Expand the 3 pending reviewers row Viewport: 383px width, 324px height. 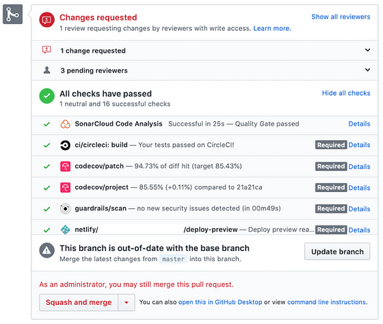click(204, 70)
